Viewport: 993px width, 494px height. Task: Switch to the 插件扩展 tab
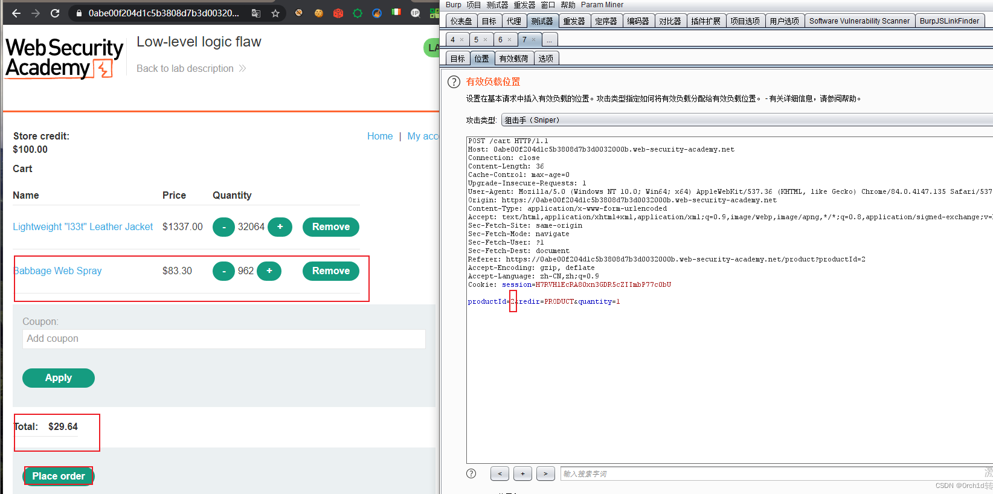tap(705, 21)
